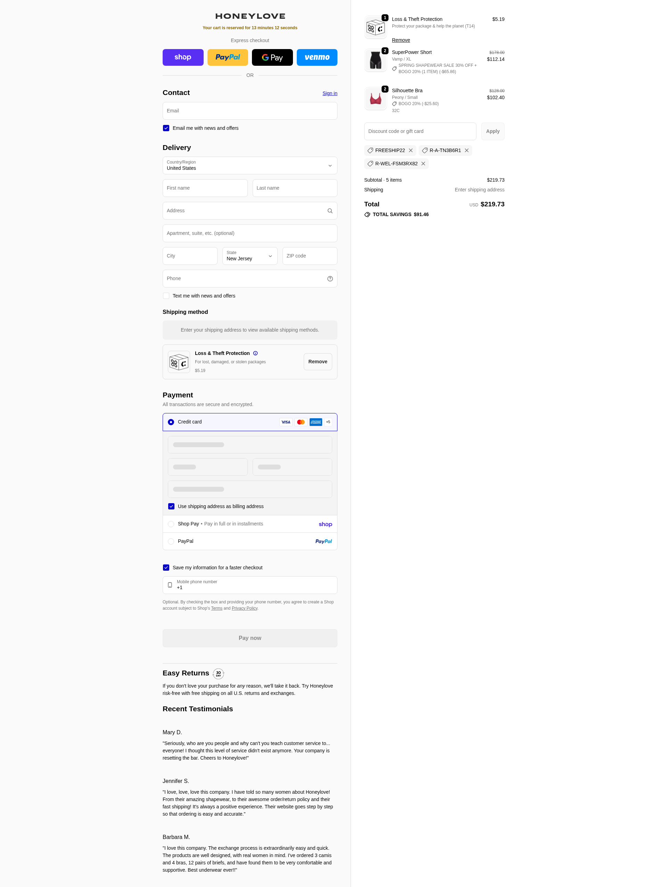Show more card brands via +5 badge

pyautogui.click(x=328, y=422)
